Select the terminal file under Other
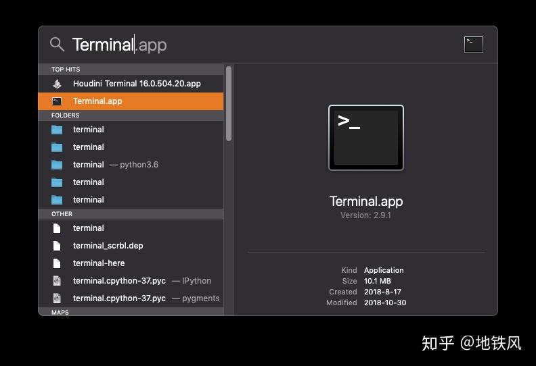This screenshot has height=366, width=536. pyautogui.click(x=131, y=228)
